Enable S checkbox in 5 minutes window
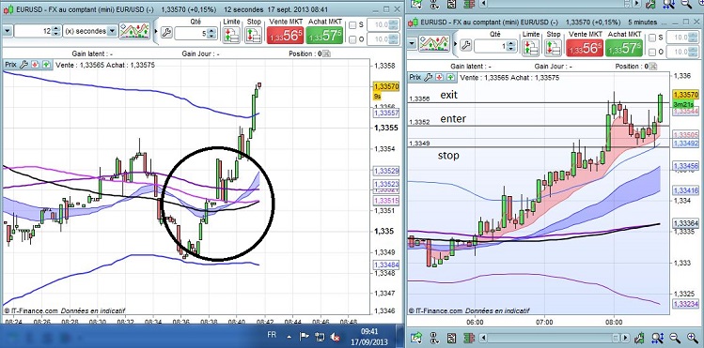 (653, 38)
